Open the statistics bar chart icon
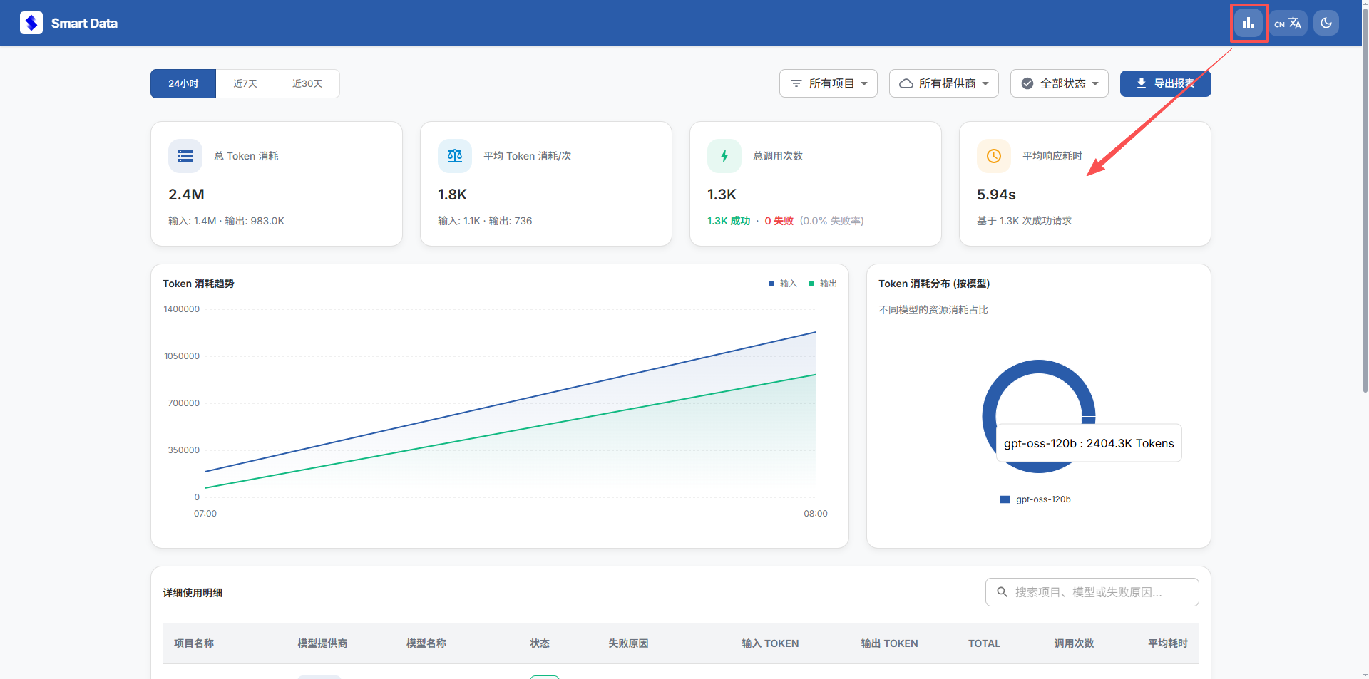This screenshot has height=679, width=1369. 1248,23
